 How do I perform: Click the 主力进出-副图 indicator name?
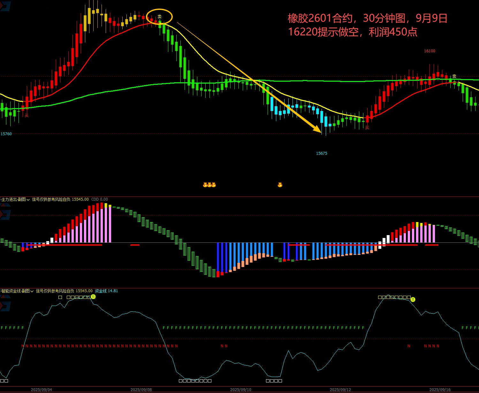point(13,199)
